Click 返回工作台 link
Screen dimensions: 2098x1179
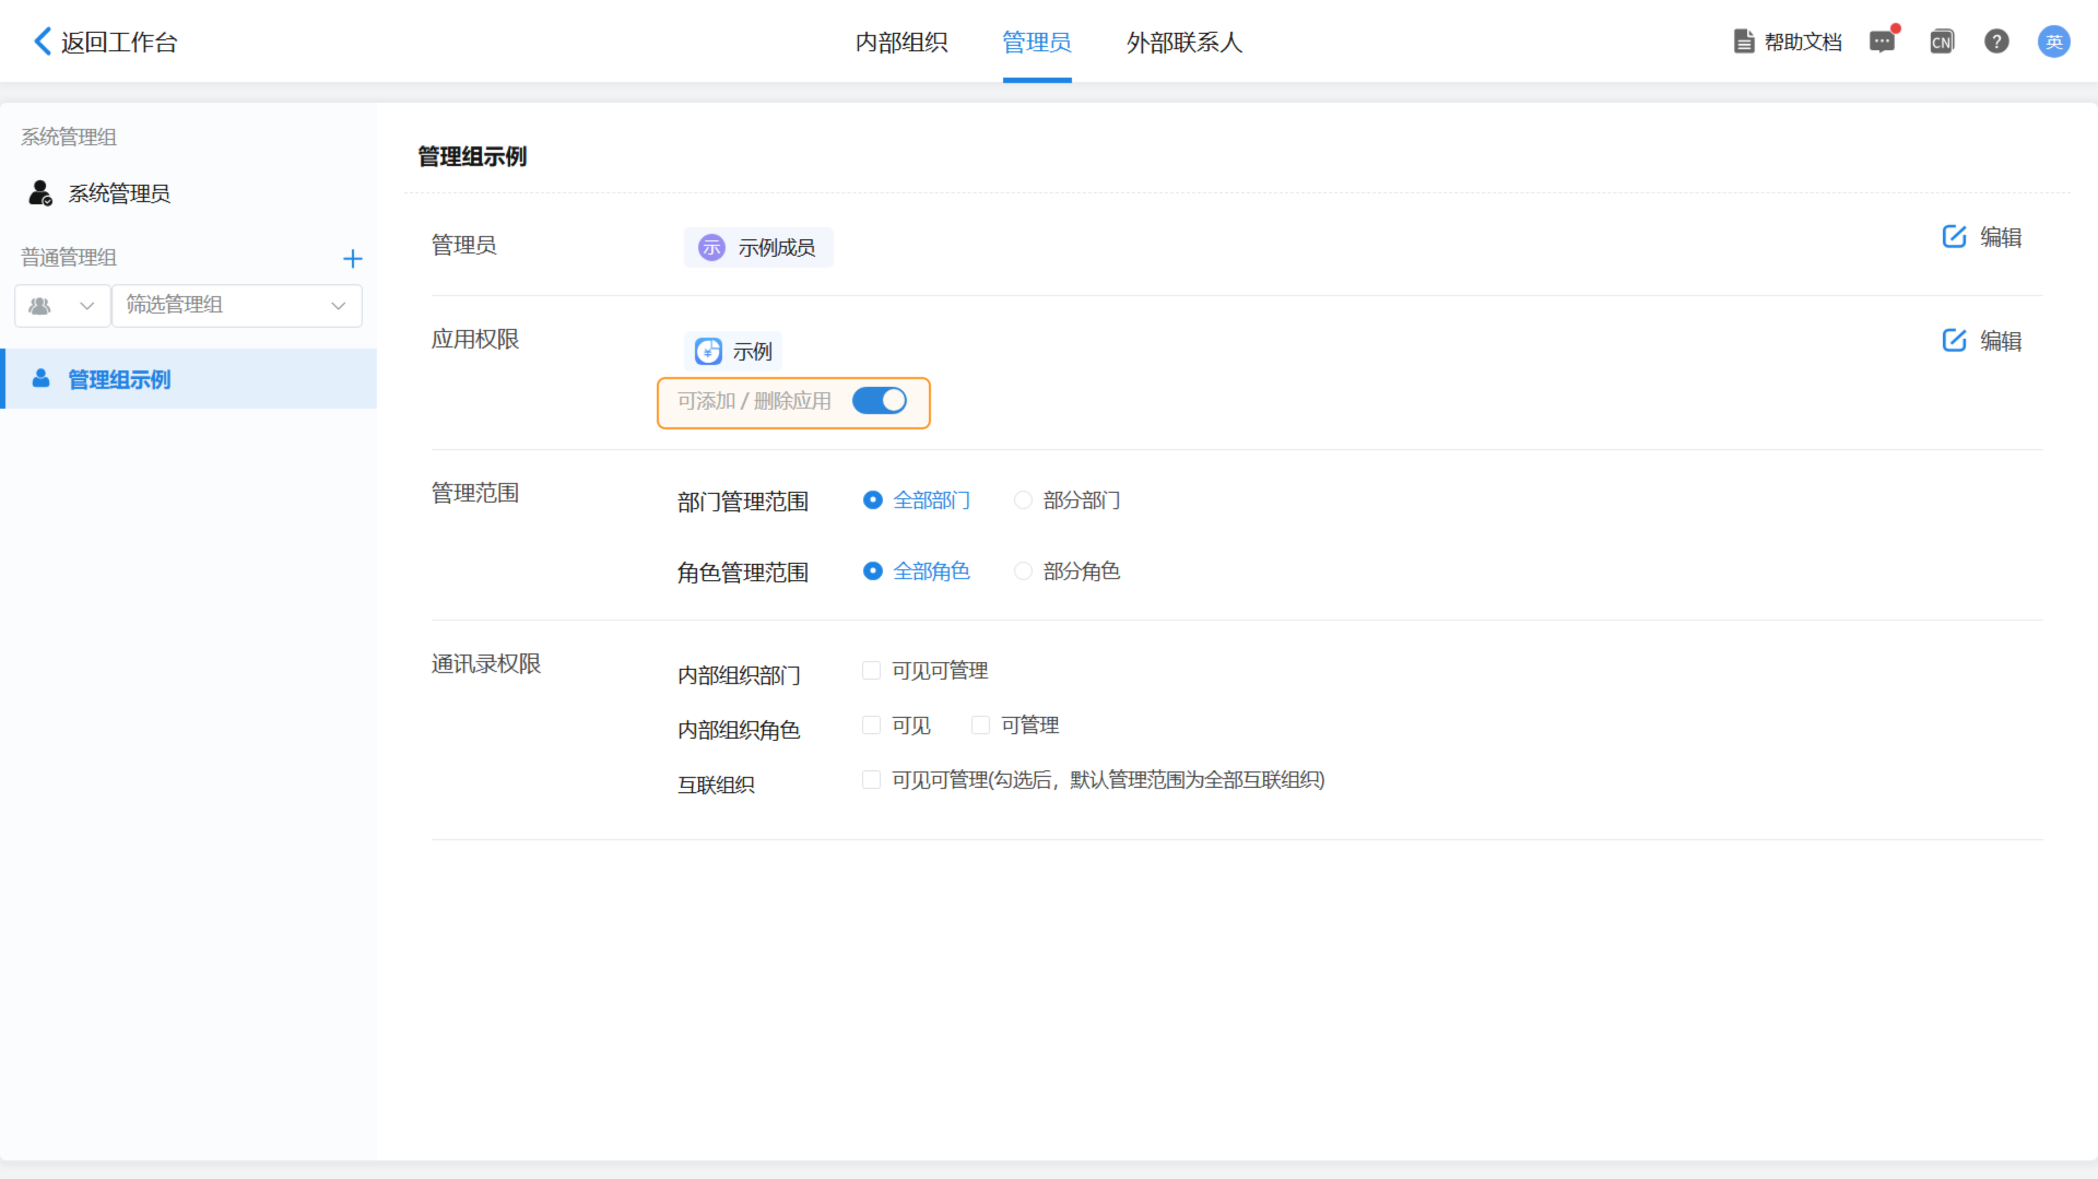[119, 42]
